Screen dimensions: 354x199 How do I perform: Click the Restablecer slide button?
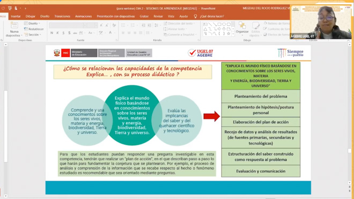(34, 29)
